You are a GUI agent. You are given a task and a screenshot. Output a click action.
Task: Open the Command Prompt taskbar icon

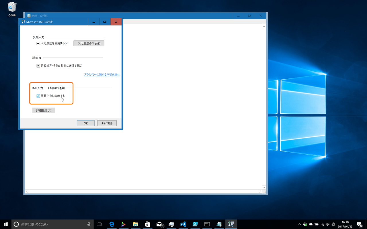(x=207, y=224)
